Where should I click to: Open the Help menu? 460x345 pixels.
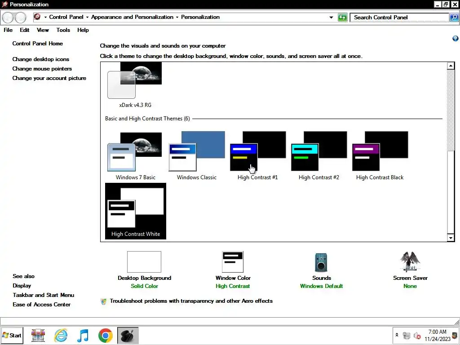tap(83, 30)
